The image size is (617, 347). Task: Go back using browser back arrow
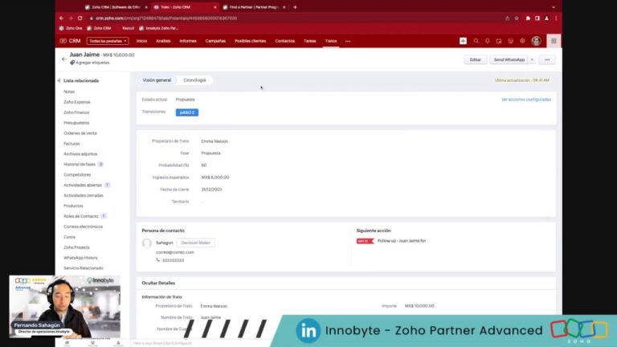tap(61, 18)
